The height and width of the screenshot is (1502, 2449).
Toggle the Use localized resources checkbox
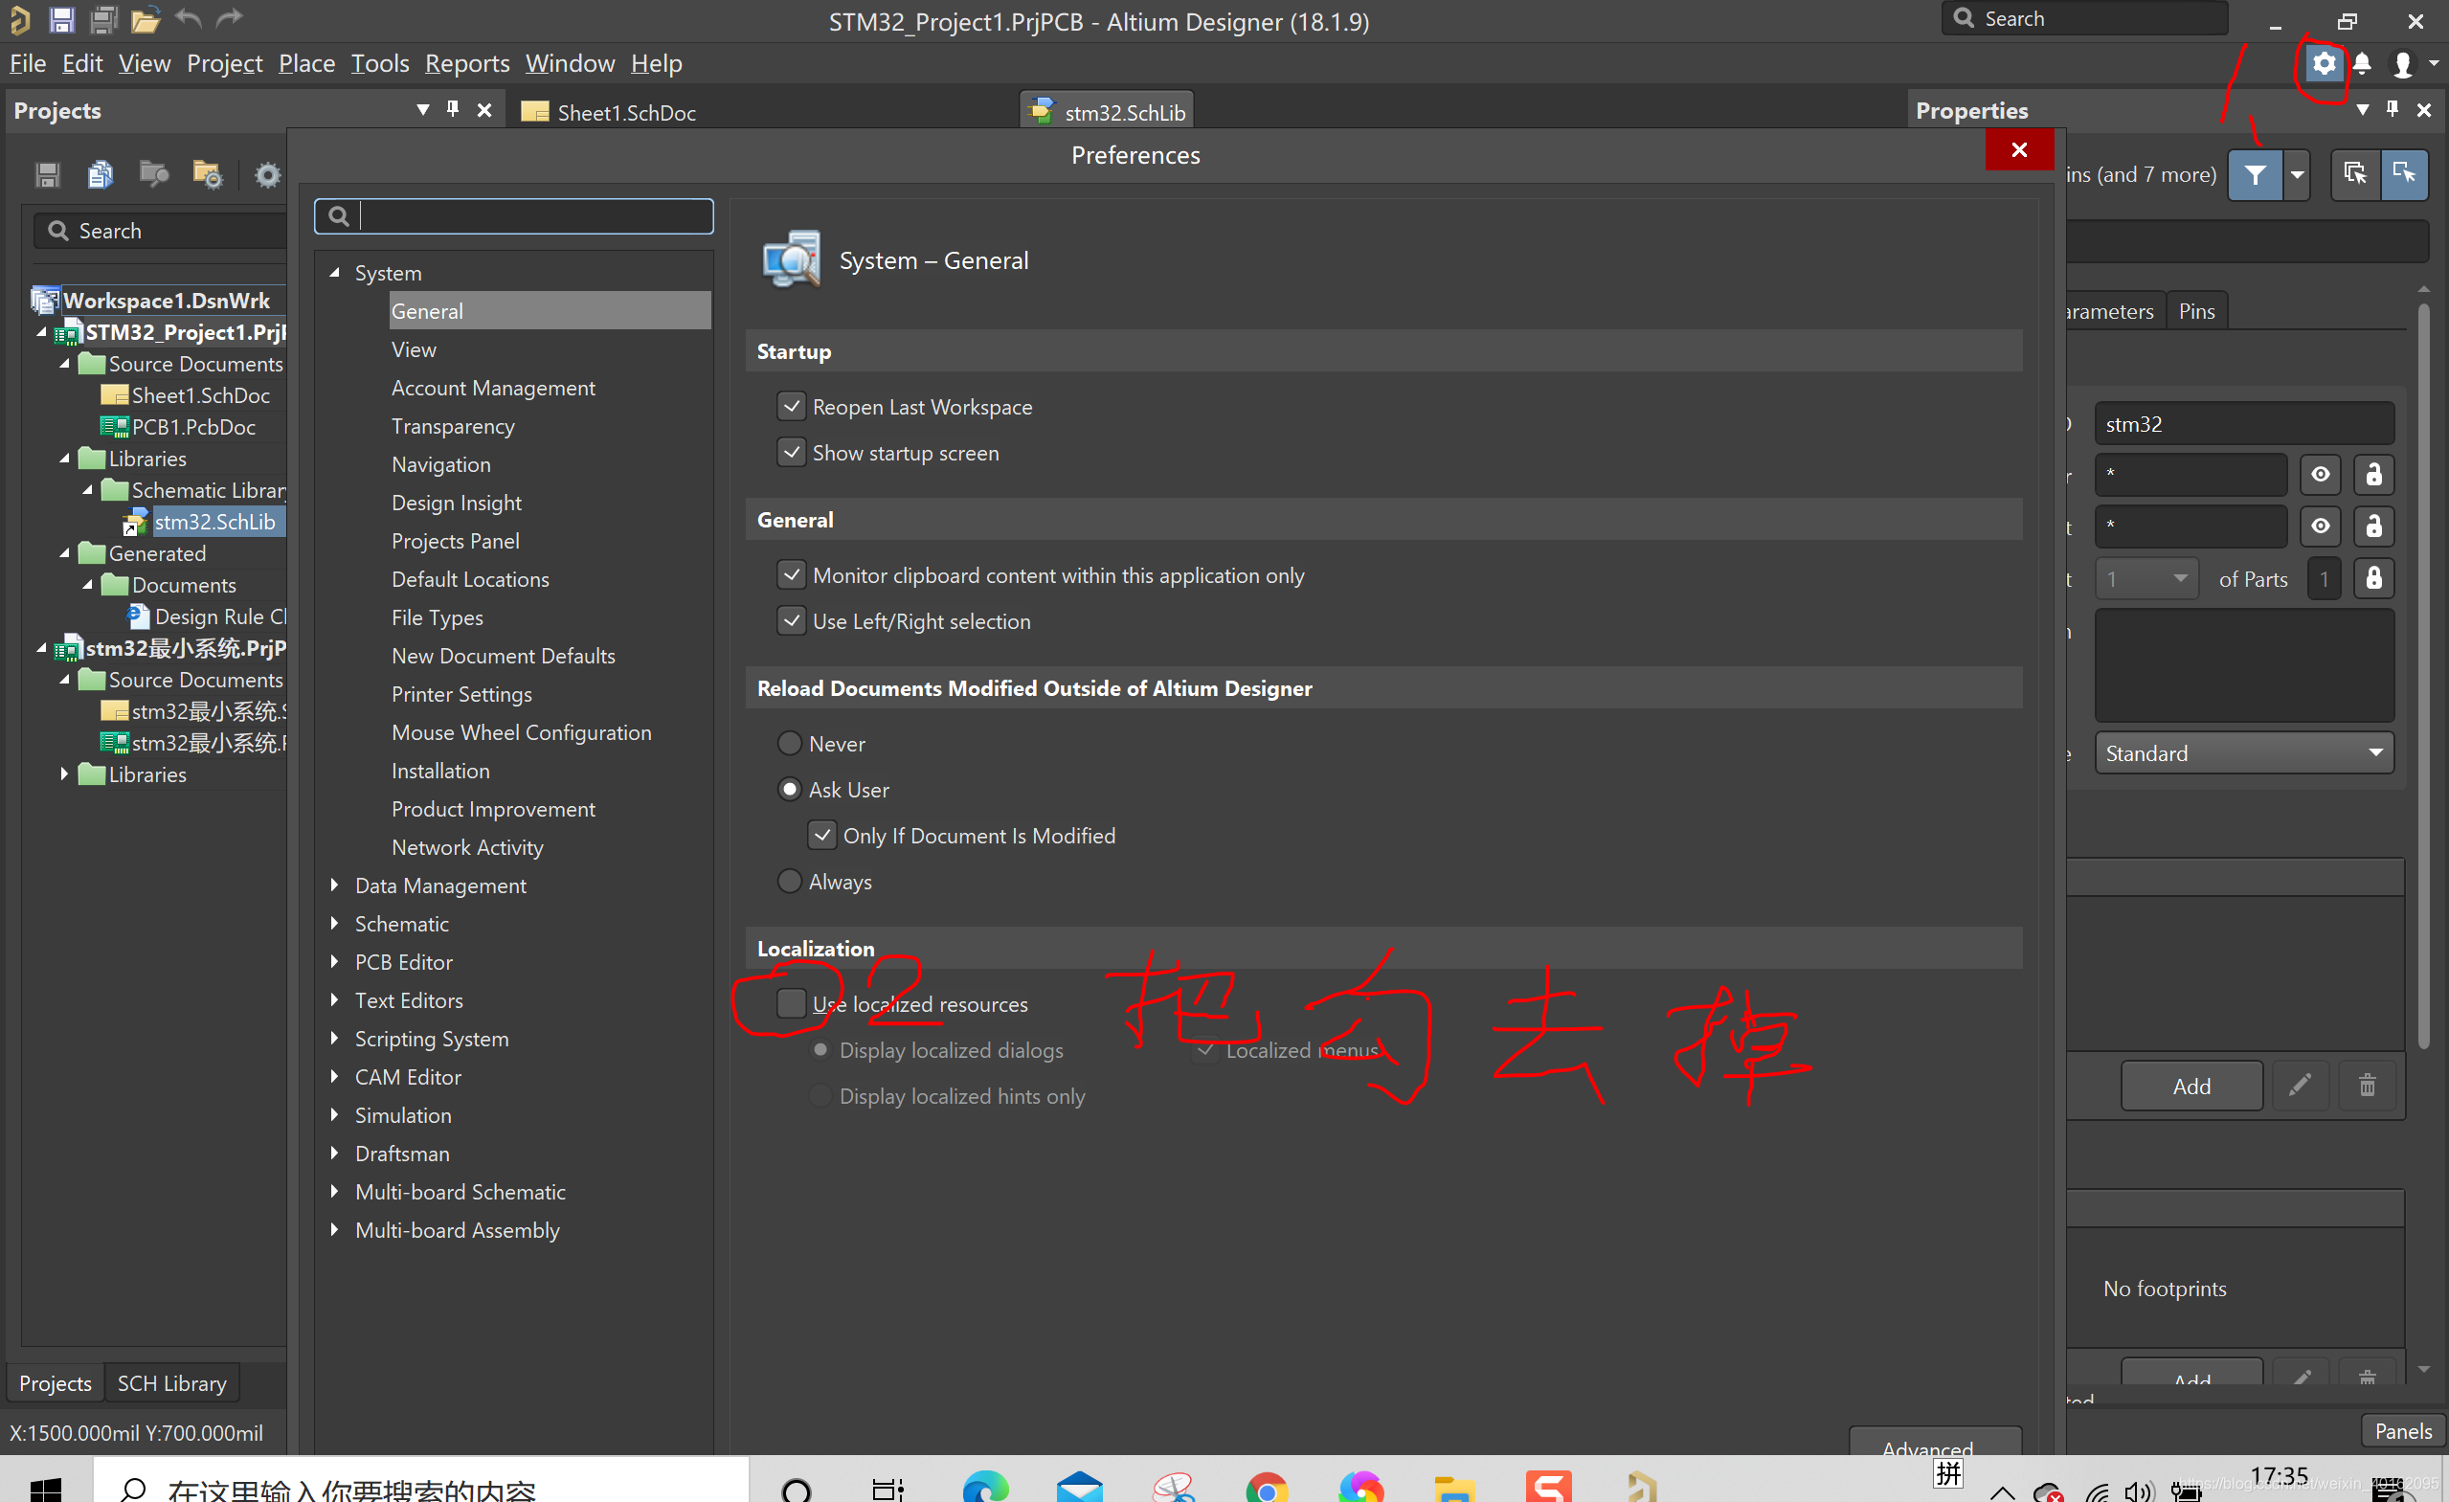[791, 1002]
